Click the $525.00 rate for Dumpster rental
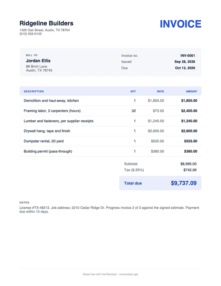 tap(157, 141)
